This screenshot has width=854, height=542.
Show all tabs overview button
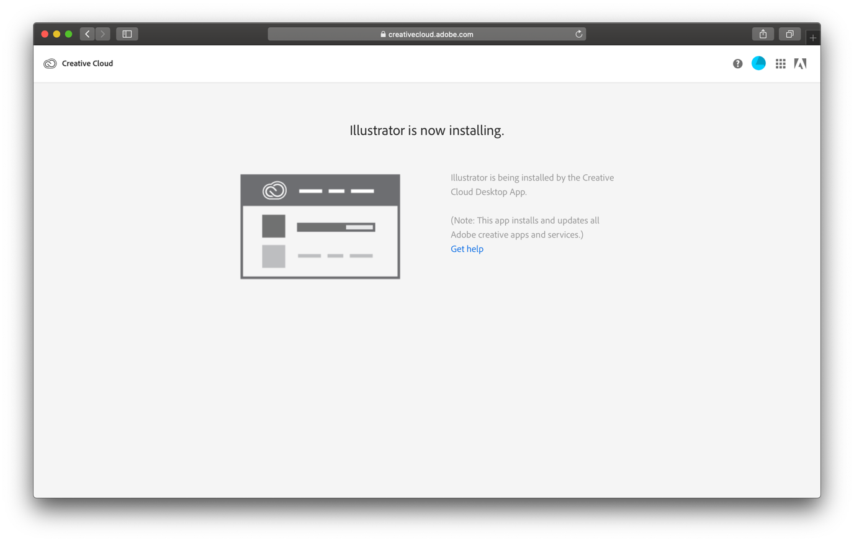(790, 34)
